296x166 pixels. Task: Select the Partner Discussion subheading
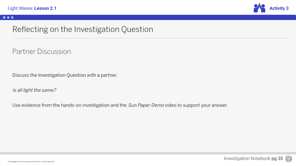(42, 51)
